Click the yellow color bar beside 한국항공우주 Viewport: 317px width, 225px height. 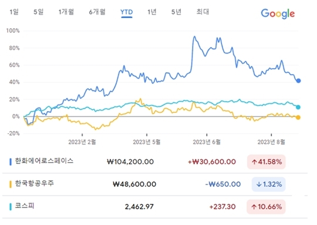tap(11, 184)
